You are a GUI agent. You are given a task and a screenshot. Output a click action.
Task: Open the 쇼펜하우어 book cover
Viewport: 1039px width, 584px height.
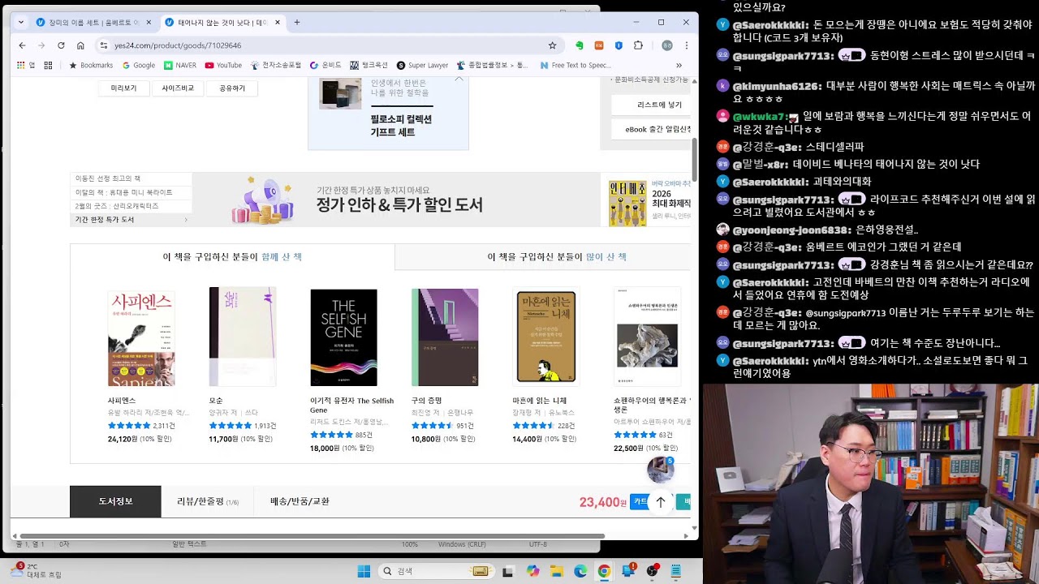pos(647,337)
